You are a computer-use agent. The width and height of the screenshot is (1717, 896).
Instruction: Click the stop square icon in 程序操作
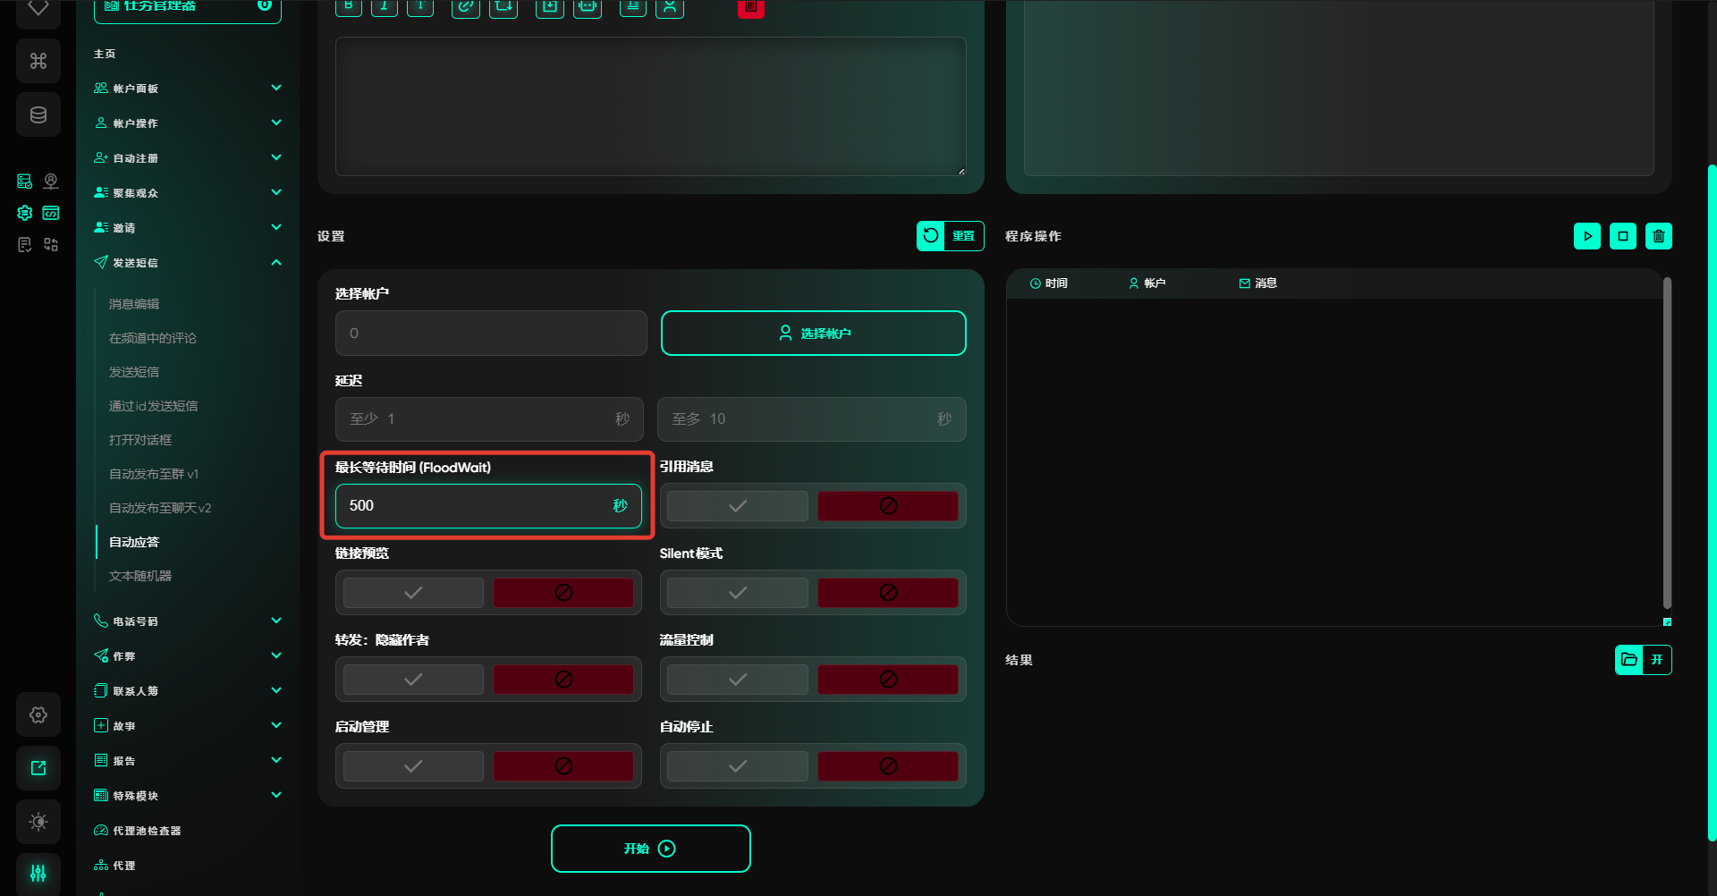pyautogui.click(x=1622, y=236)
